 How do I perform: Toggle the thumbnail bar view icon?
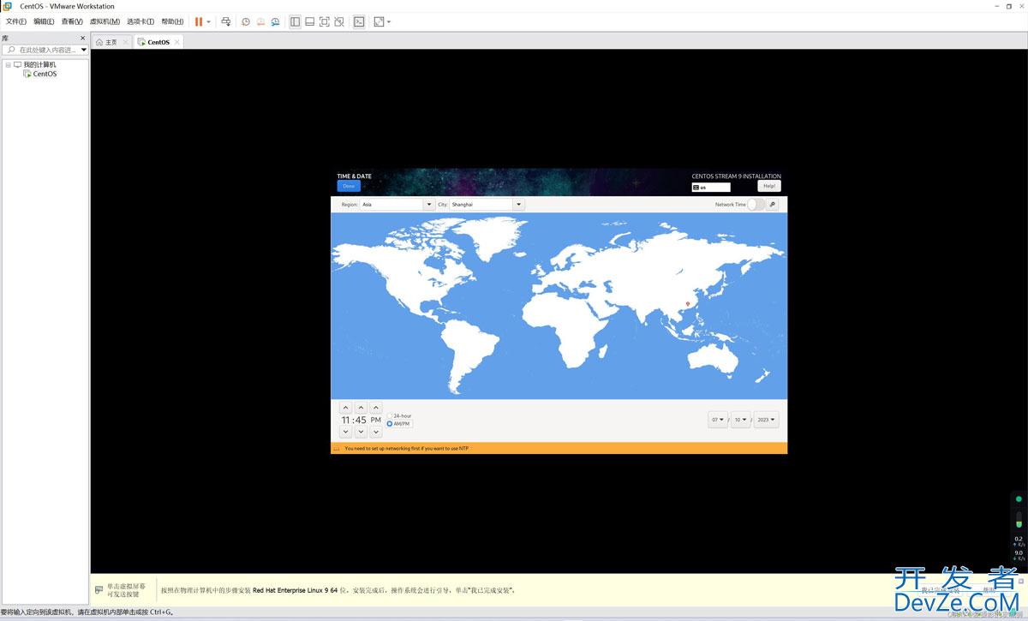(309, 21)
